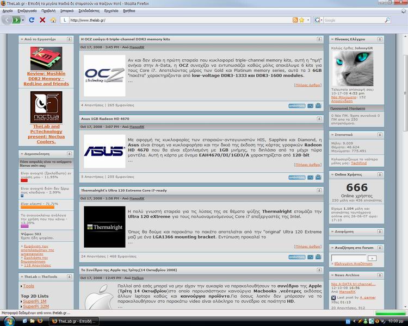Click the cat avatar image
Screen dimensions: 408x326
(353, 68)
